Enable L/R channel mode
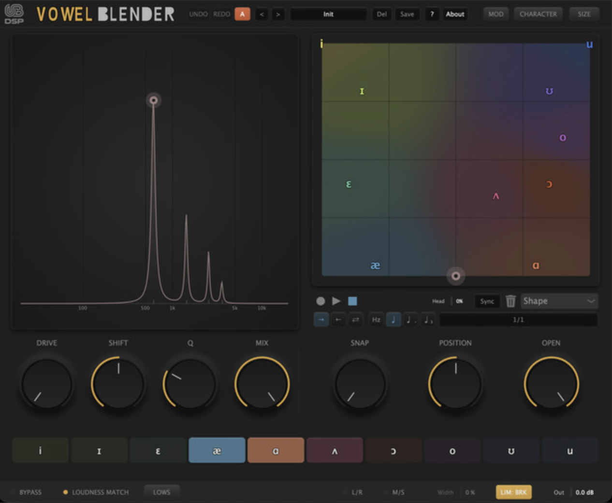 [x=353, y=492]
